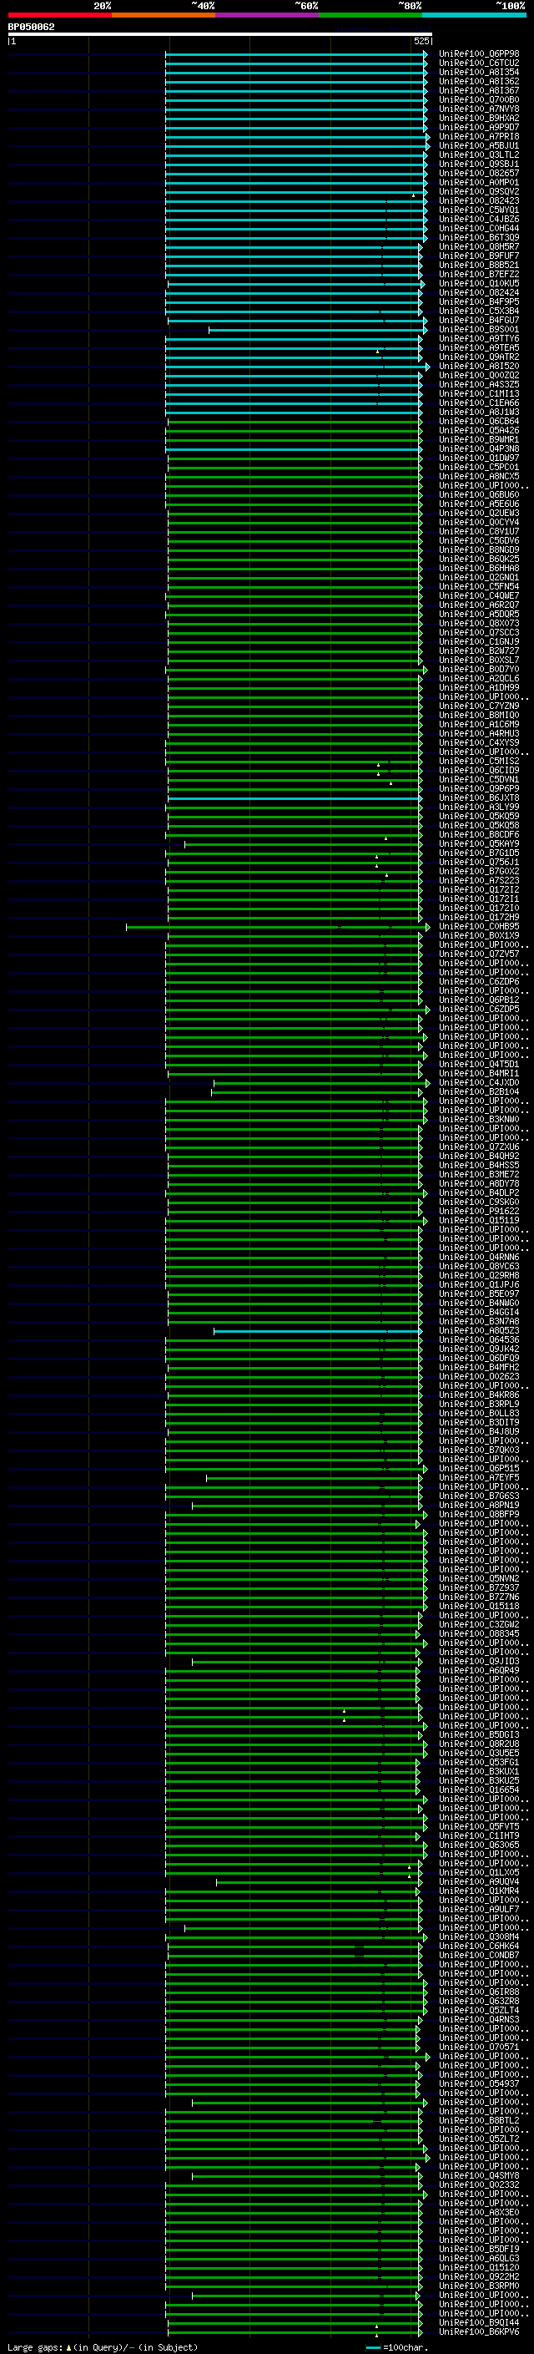534x2354 pixels.
Task: Click the white query sequence bar
Action: [220, 33]
